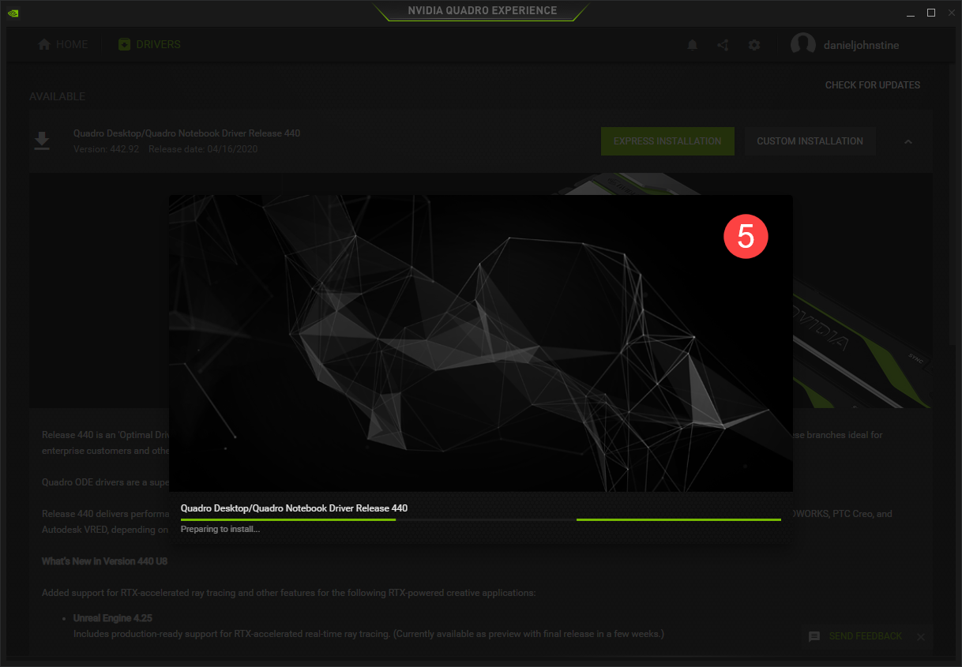962x667 pixels.
Task: Click the driver download arrow icon
Action: click(42, 141)
